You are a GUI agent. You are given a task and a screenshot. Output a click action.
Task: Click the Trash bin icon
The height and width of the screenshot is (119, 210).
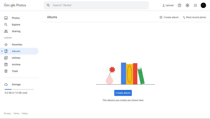point(6,71)
